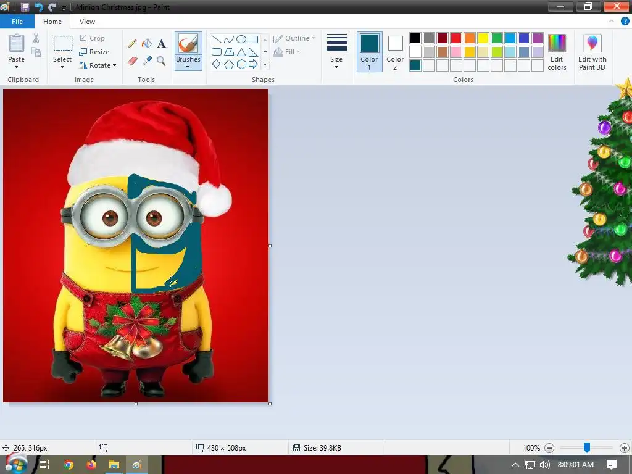Viewport: 632px width, 474px height.
Task: Open Edit with Paint 3D
Action: tap(592, 52)
